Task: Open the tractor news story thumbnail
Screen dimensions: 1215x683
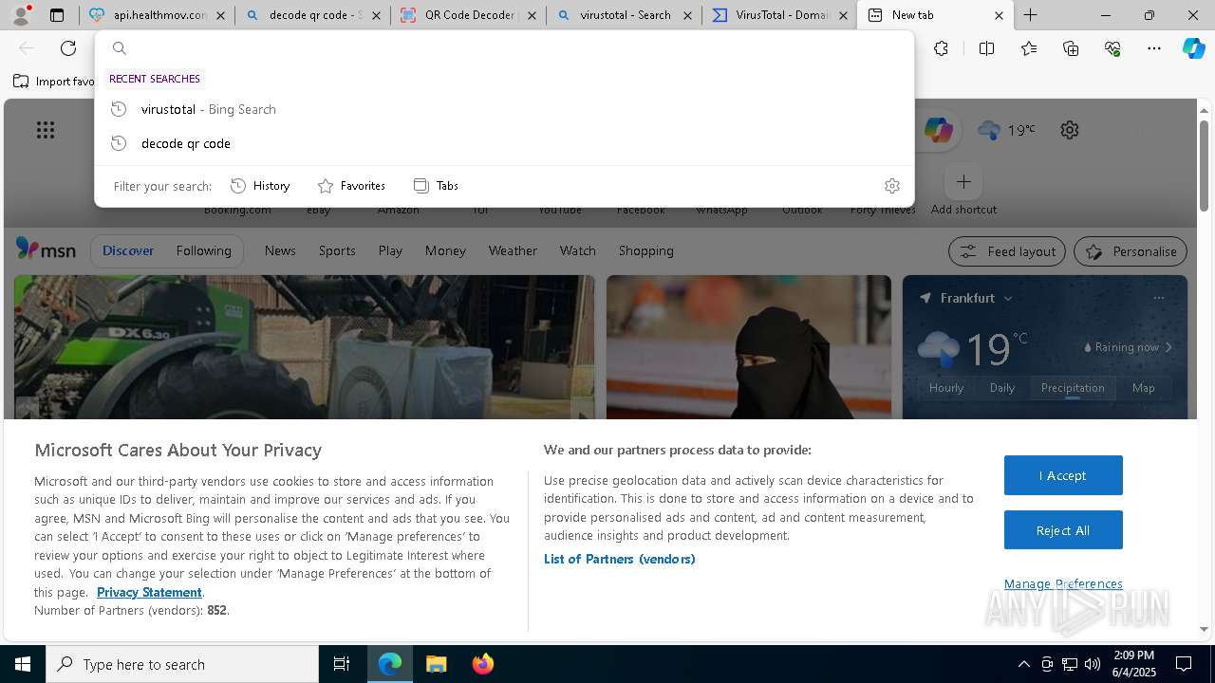Action: (x=304, y=347)
